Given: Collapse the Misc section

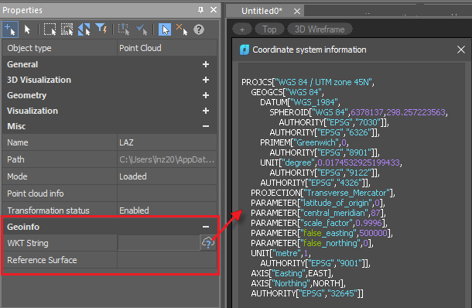Looking at the screenshot, I should (206, 126).
